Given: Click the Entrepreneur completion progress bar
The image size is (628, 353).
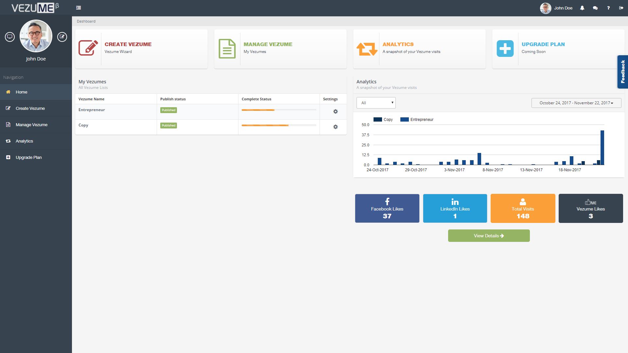Looking at the screenshot, I should (x=279, y=110).
